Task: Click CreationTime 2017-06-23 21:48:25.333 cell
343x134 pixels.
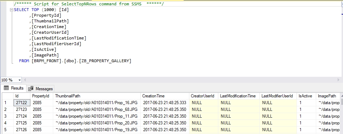Action: point(165,102)
